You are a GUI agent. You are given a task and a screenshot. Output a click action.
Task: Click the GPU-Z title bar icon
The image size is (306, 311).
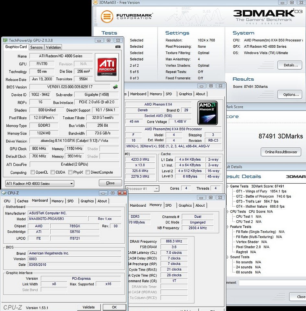click(5, 40)
